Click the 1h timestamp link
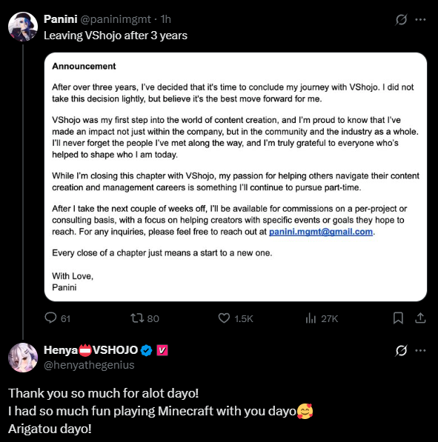This screenshot has height=442, width=438. pos(166,19)
